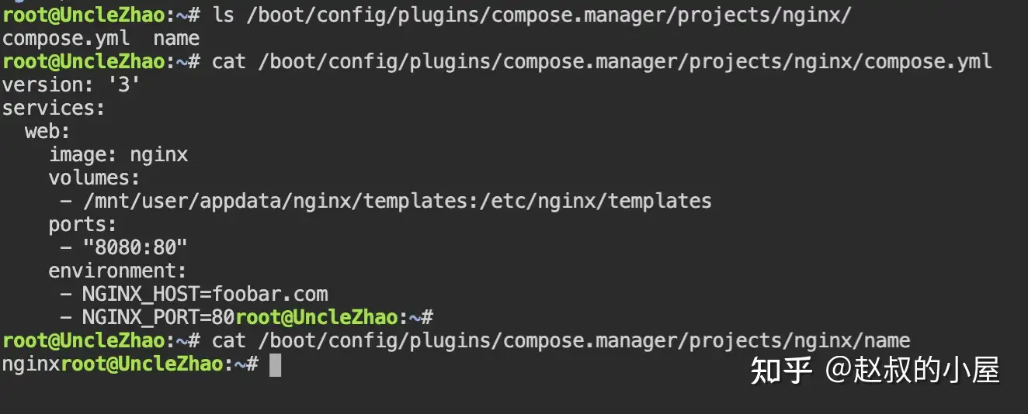Click the web: service key

pyautogui.click(x=47, y=131)
